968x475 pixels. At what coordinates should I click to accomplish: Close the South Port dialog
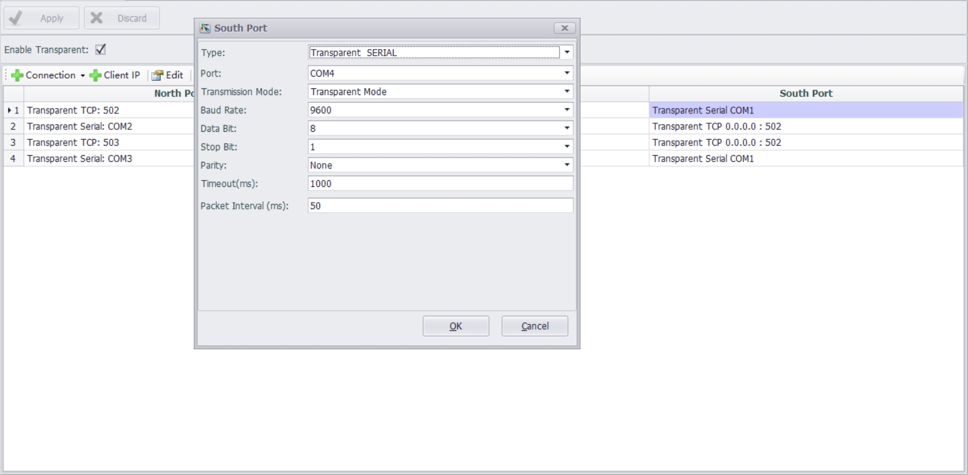pyautogui.click(x=564, y=28)
